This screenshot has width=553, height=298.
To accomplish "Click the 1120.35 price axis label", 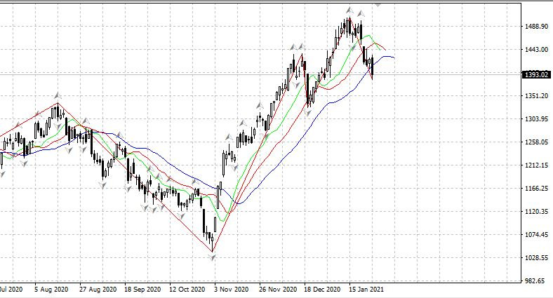I will point(536,211).
